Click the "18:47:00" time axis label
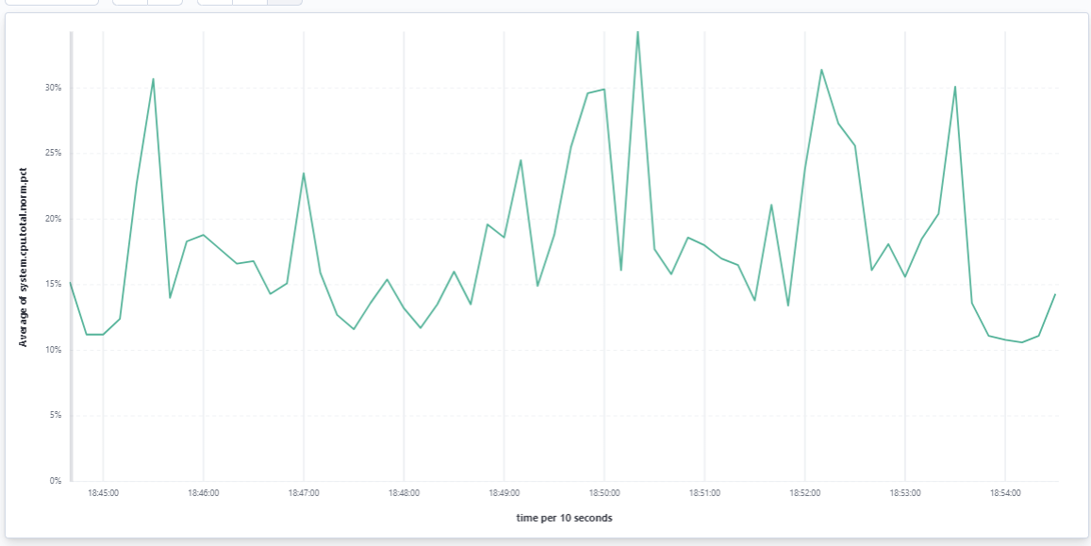1091x546 pixels. pyautogui.click(x=304, y=492)
